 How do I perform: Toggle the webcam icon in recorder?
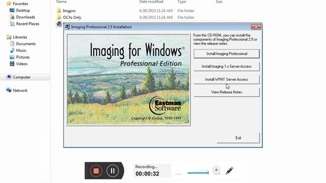click(216, 171)
